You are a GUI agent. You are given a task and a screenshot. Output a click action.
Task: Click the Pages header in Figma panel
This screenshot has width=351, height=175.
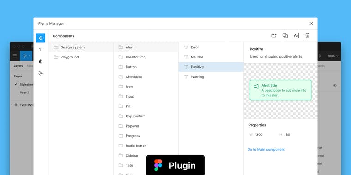[18, 76]
